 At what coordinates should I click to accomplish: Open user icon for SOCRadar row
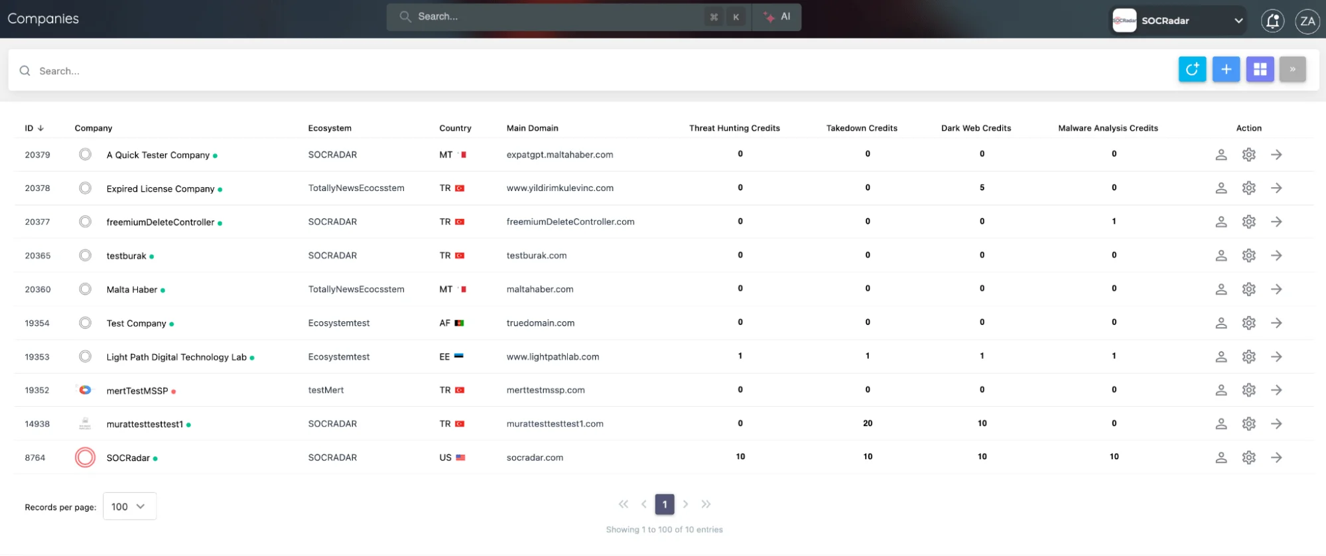click(1221, 458)
